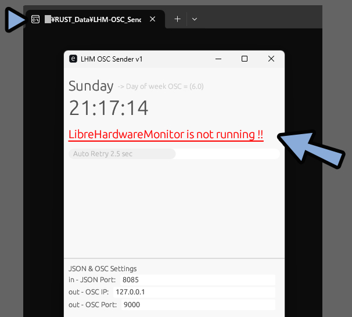Close the LHM OSC Sender window
The width and height of the screenshot is (352, 317).
[271, 59]
